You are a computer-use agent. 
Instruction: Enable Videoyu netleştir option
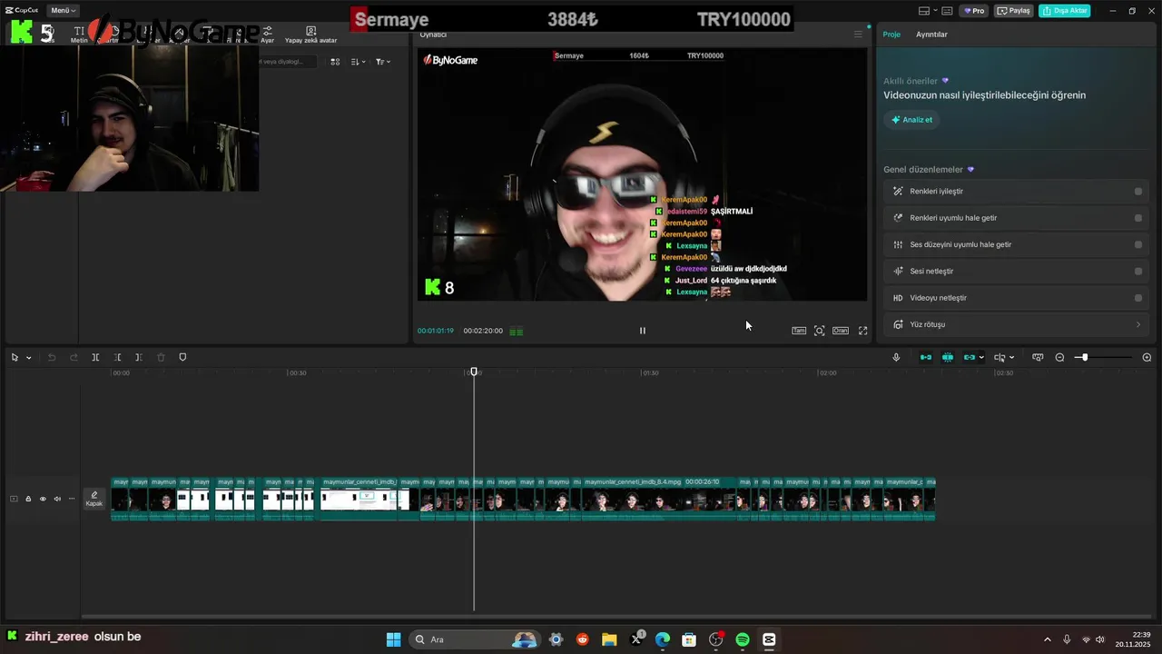(1137, 298)
